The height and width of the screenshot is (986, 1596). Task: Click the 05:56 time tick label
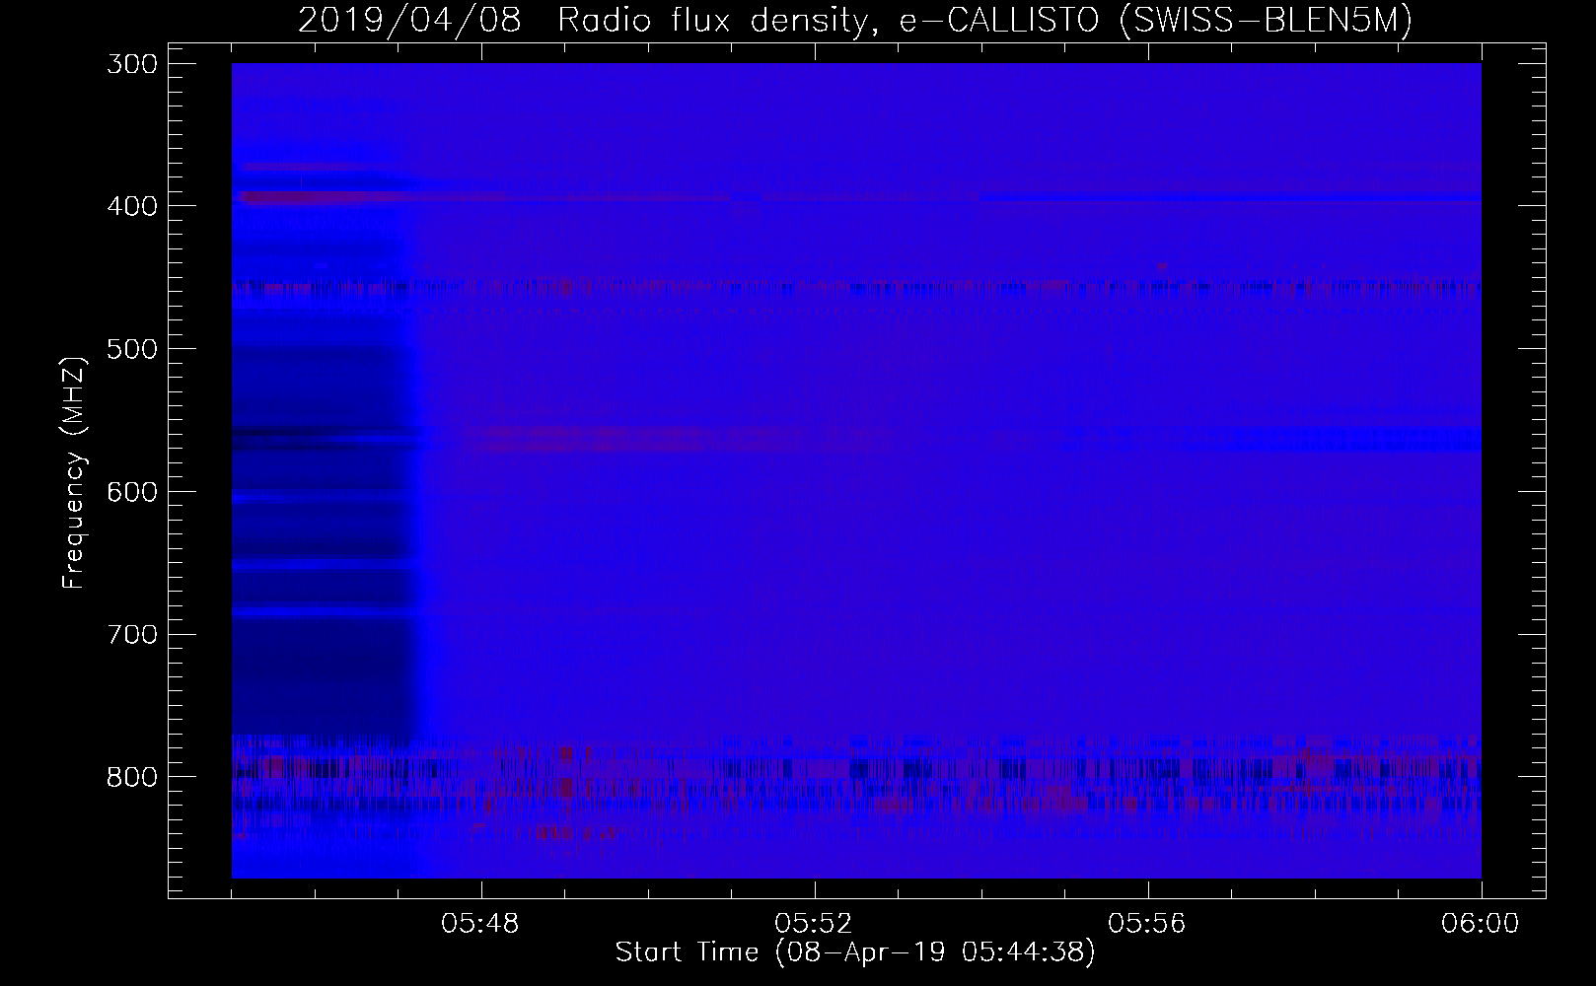pyautogui.click(x=1148, y=924)
